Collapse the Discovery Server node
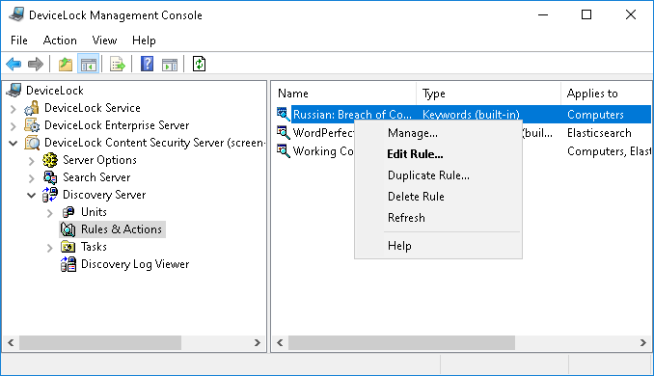The image size is (654, 376). tap(31, 195)
